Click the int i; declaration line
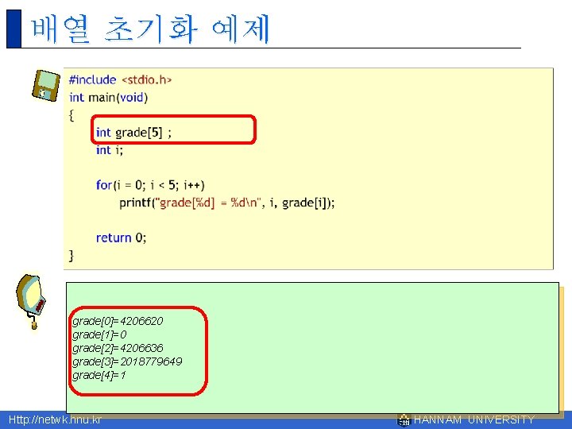The width and height of the screenshot is (572, 429). 110,150
